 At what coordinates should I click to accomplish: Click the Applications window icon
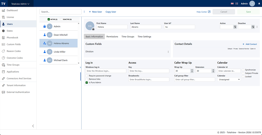click(x=3, y=72)
